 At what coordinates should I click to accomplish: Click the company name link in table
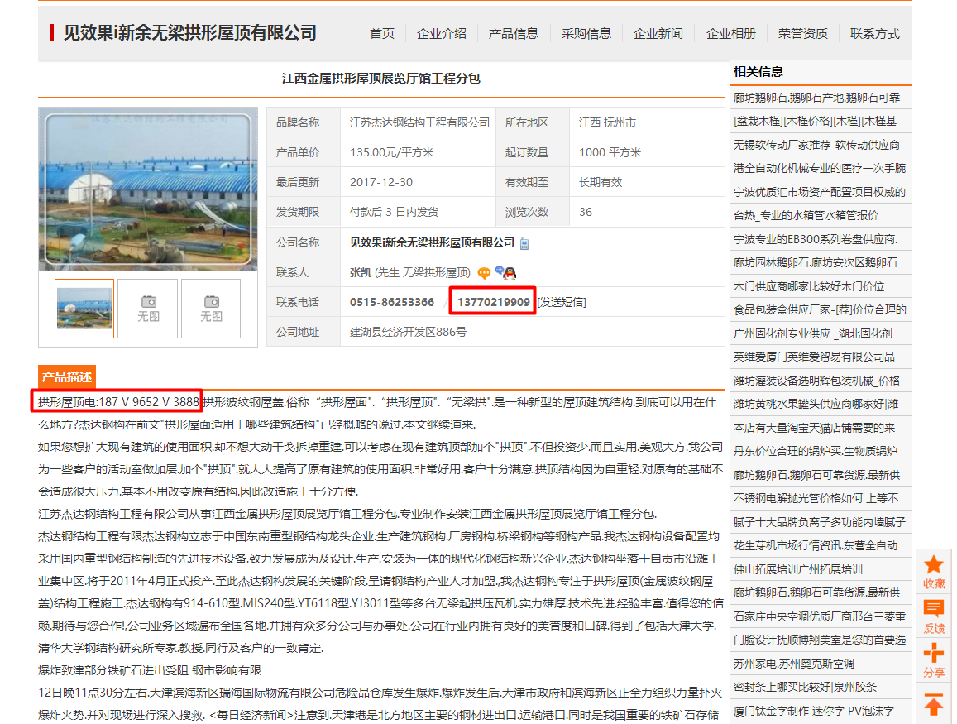433,242
